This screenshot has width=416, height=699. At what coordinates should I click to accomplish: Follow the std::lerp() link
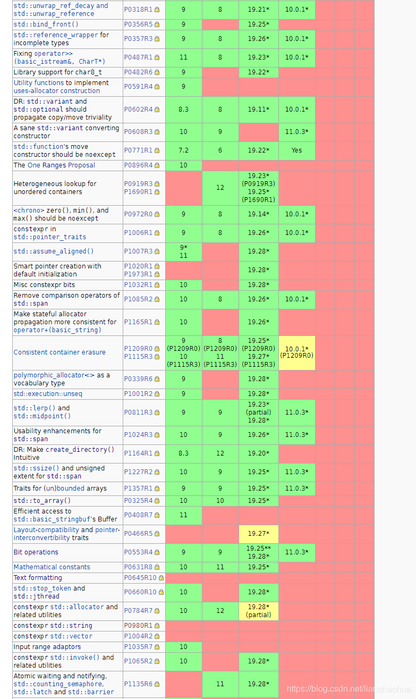[35, 408]
